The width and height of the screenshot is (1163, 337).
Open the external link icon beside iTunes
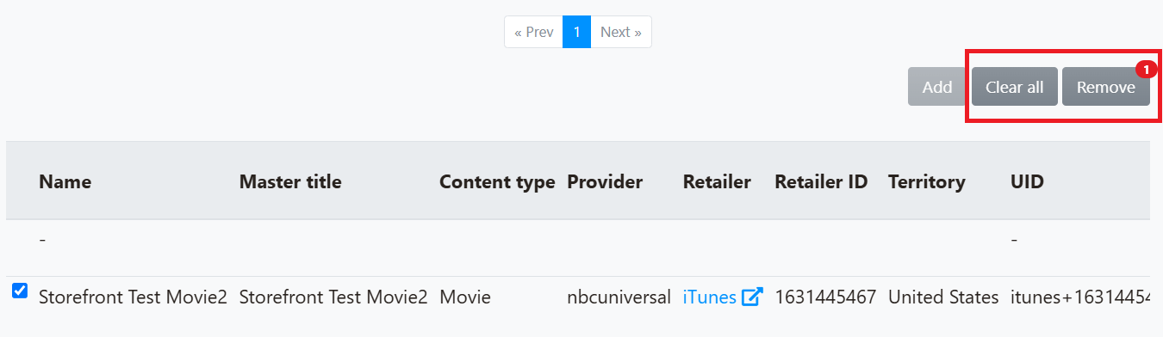point(752,297)
